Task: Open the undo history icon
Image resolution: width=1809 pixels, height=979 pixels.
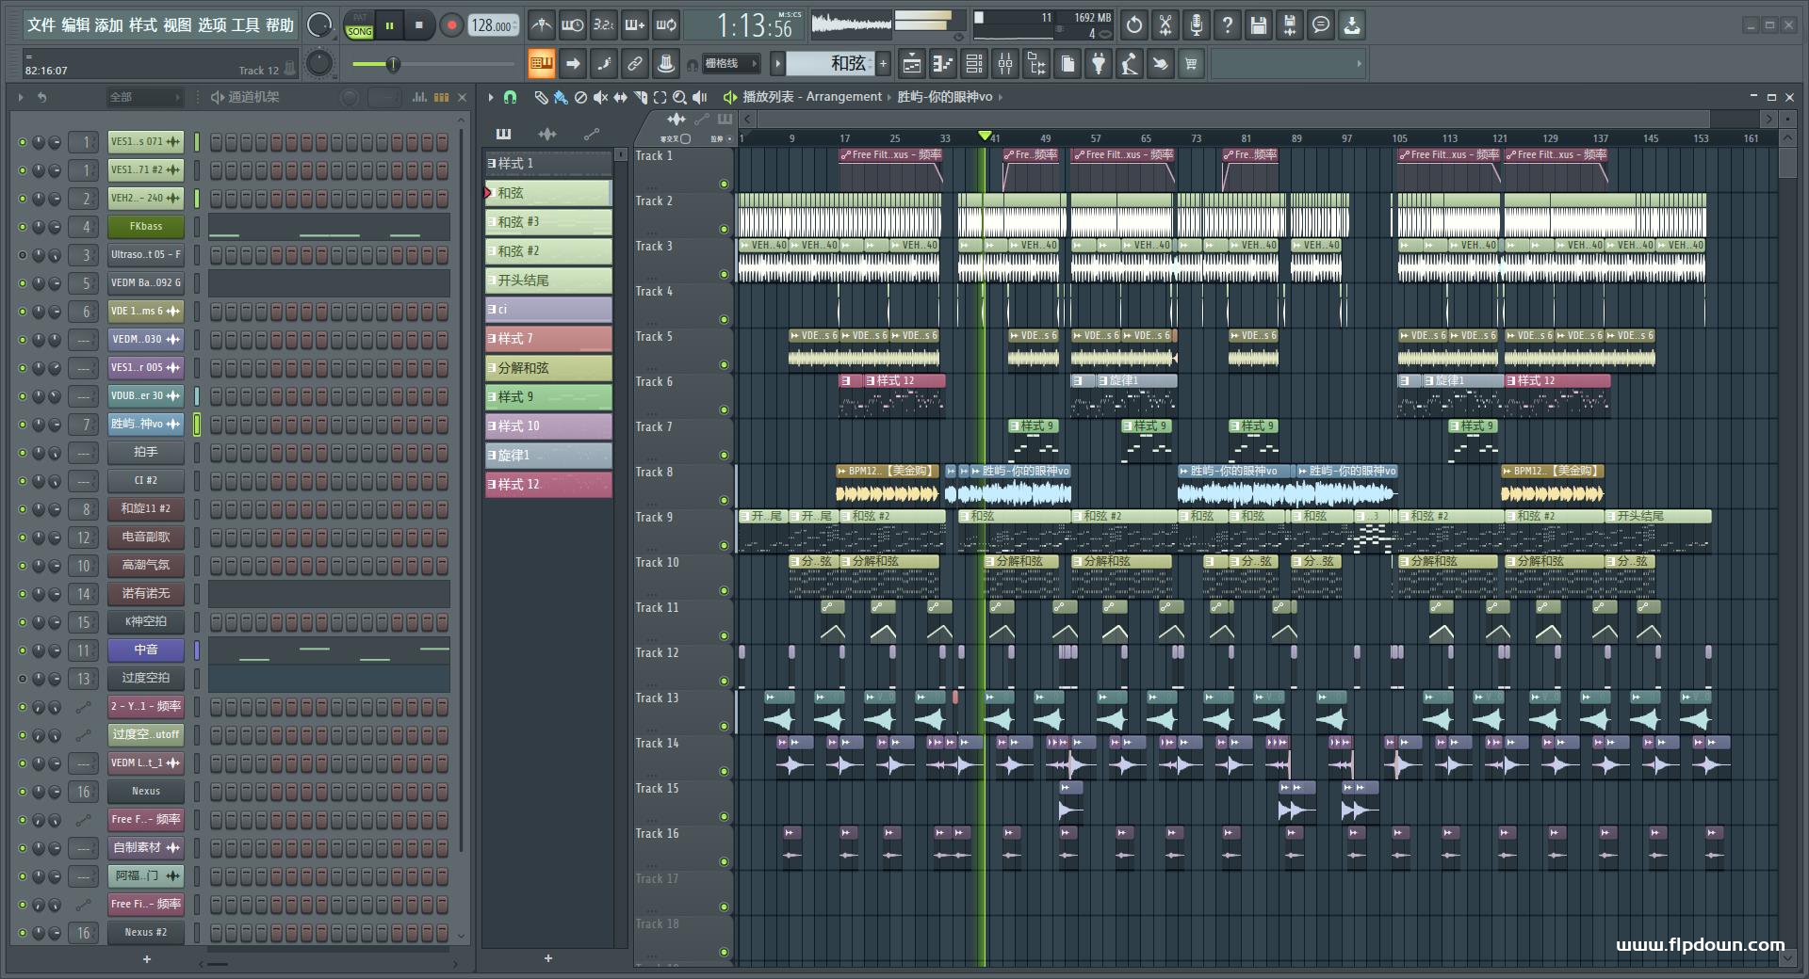Action: click(x=1133, y=25)
